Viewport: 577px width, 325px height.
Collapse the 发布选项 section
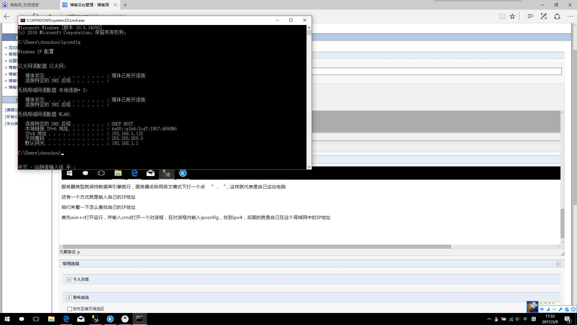pyautogui.click(x=69, y=298)
